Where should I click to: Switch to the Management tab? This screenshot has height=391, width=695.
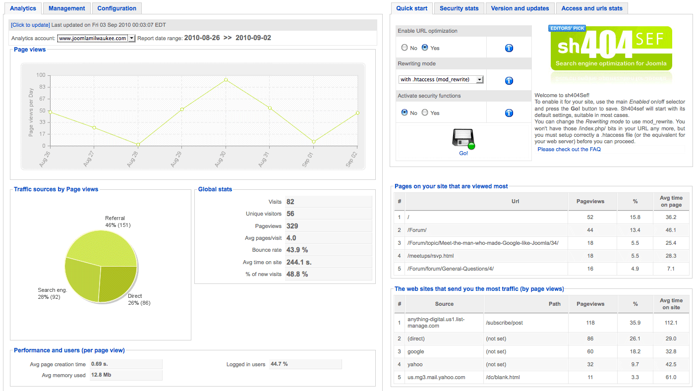[66, 8]
